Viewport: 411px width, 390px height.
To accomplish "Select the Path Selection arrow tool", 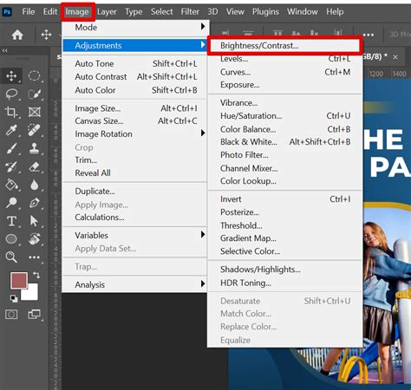I will [x=34, y=221].
